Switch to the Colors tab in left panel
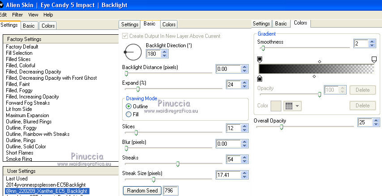Viewport: 382px width, 196px height. point(48,26)
